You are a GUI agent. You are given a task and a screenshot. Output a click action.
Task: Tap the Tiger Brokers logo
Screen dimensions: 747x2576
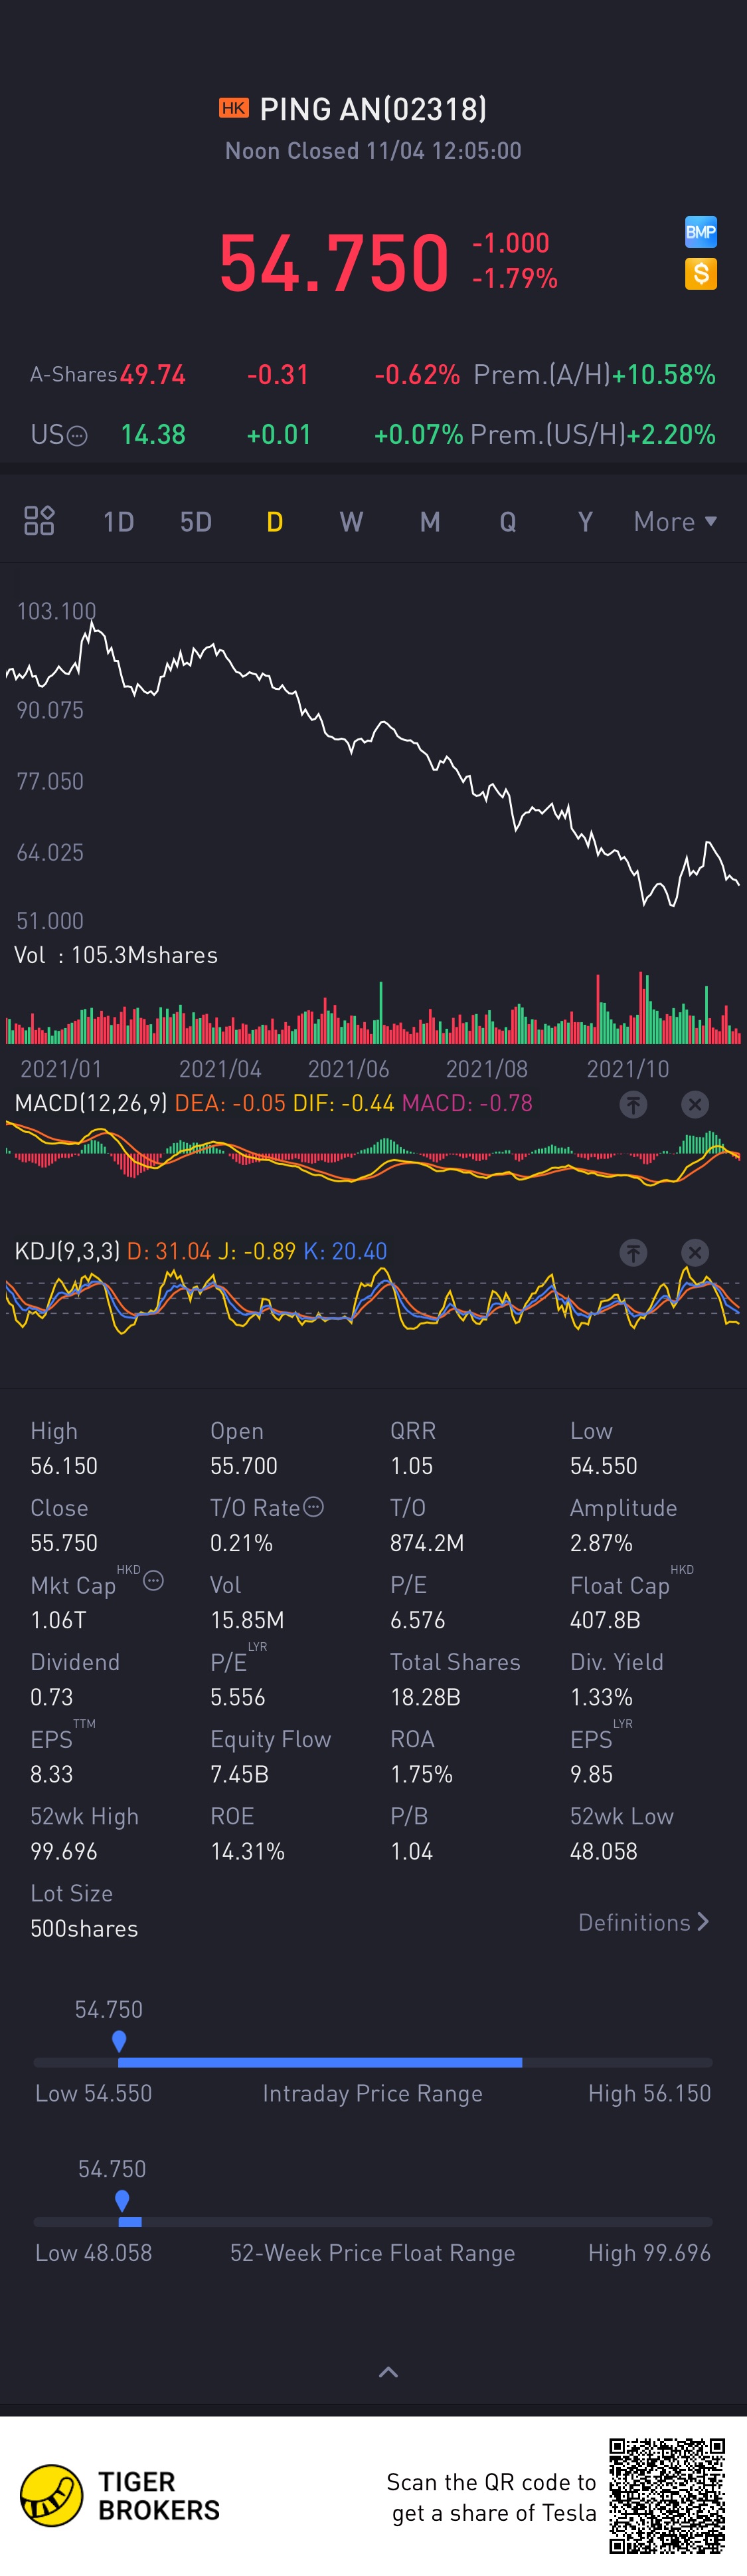120,2496
